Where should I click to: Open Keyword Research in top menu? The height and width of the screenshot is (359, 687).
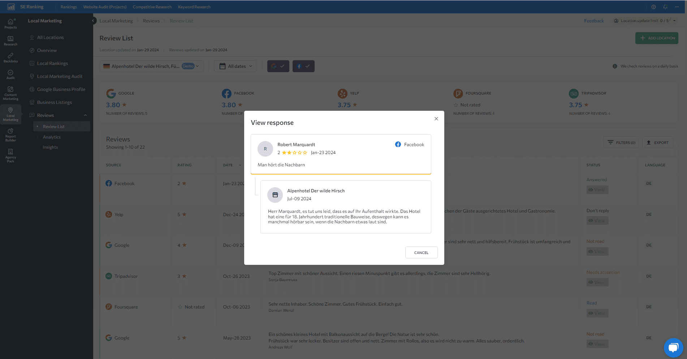pyautogui.click(x=194, y=7)
